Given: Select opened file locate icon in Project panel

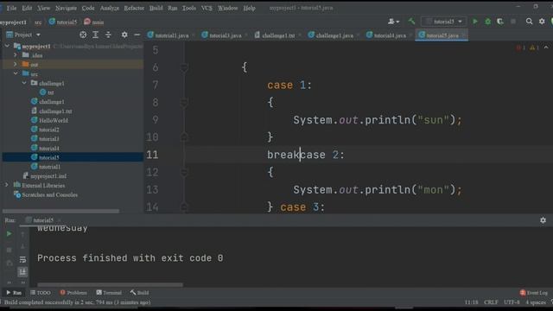Looking at the screenshot, I should pyautogui.click(x=83, y=35).
